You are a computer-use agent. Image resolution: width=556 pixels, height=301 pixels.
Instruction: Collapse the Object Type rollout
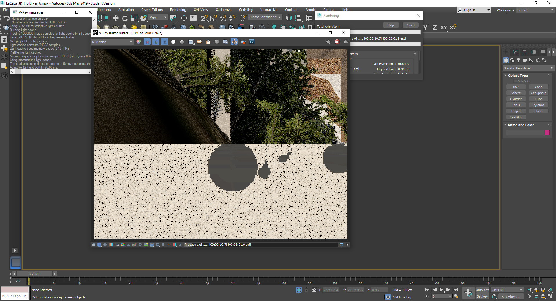click(518, 76)
